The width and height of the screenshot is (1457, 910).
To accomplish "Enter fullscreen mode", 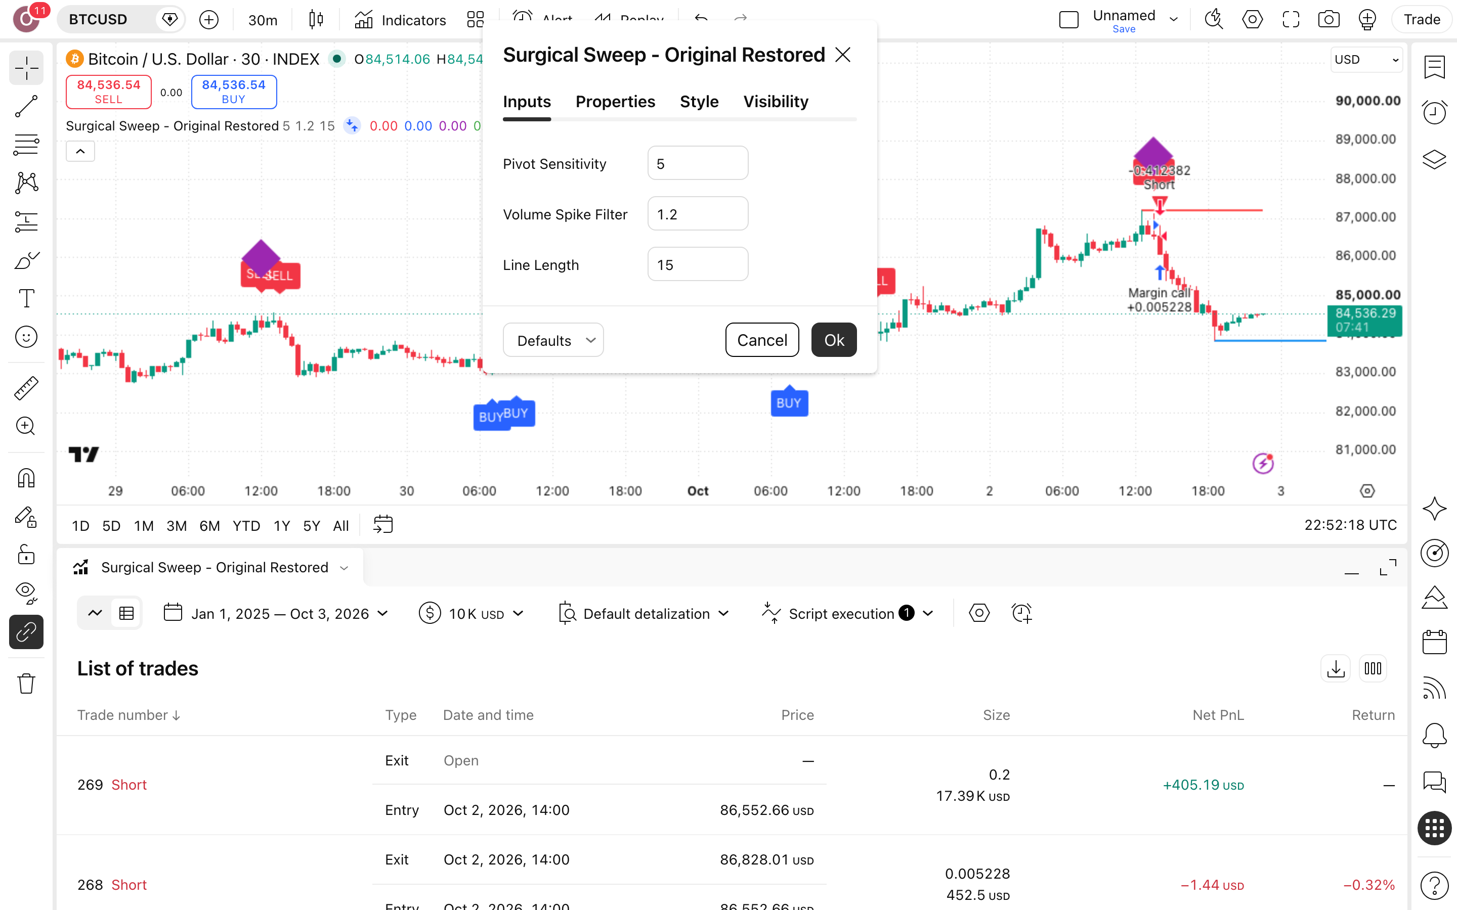I will pyautogui.click(x=1290, y=20).
